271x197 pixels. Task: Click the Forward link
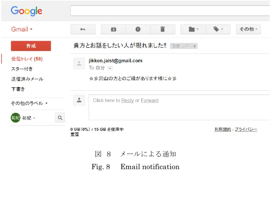click(x=150, y=100)
